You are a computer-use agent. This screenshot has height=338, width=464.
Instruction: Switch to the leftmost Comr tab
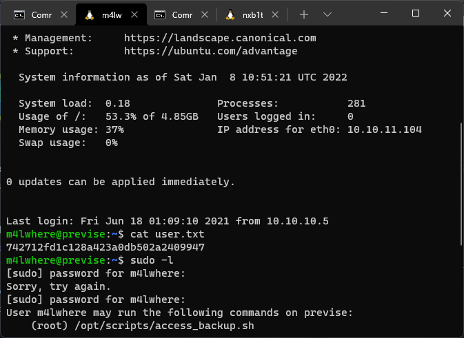41,14
